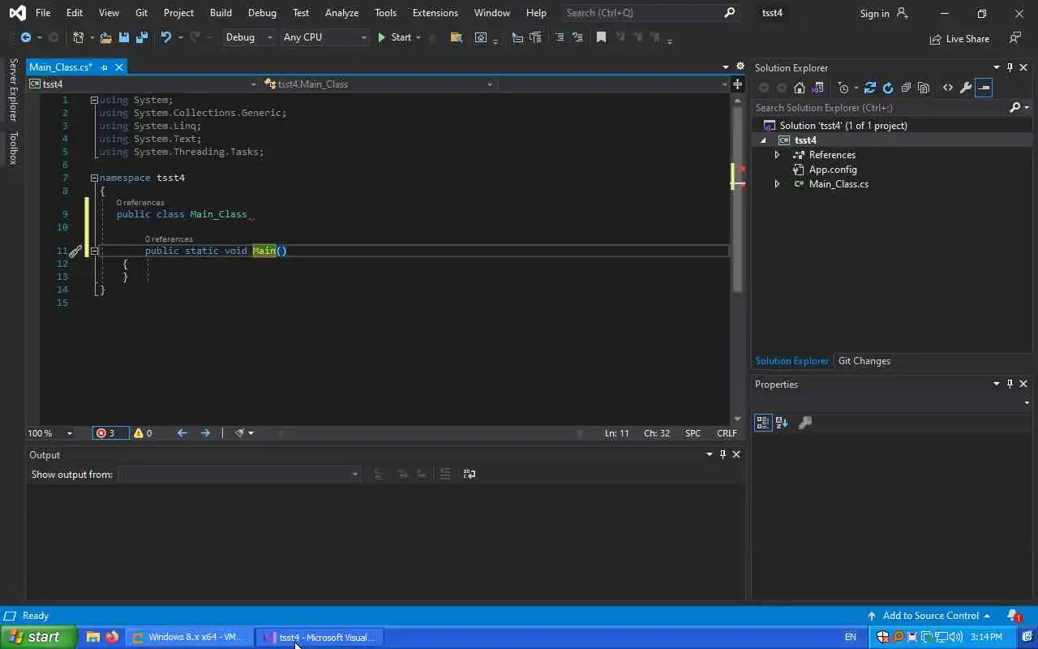Click the New Project toolbar icon
Image resolution: width=1038 pixels, height=649 pixels.
tap(78, 37)
